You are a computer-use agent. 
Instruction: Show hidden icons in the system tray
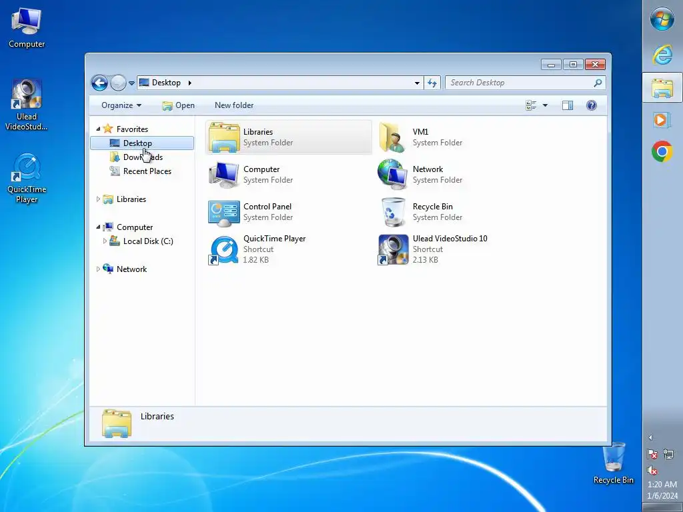650,437
